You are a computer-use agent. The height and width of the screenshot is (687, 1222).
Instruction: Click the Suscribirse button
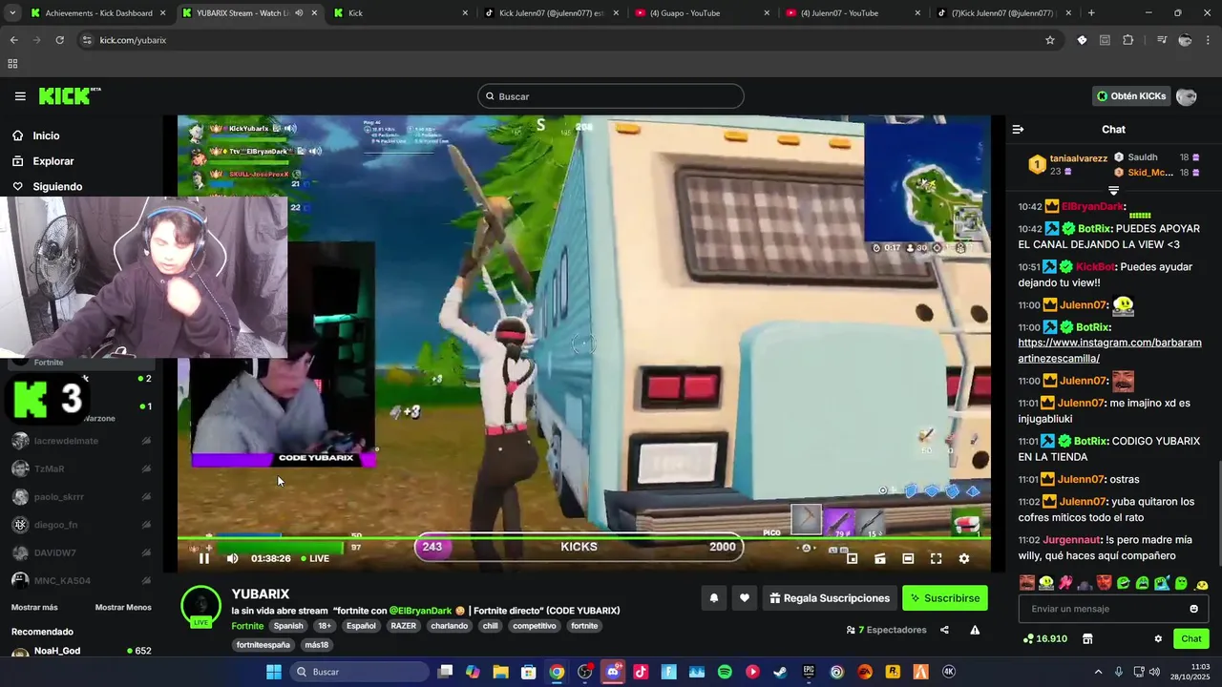945,598
